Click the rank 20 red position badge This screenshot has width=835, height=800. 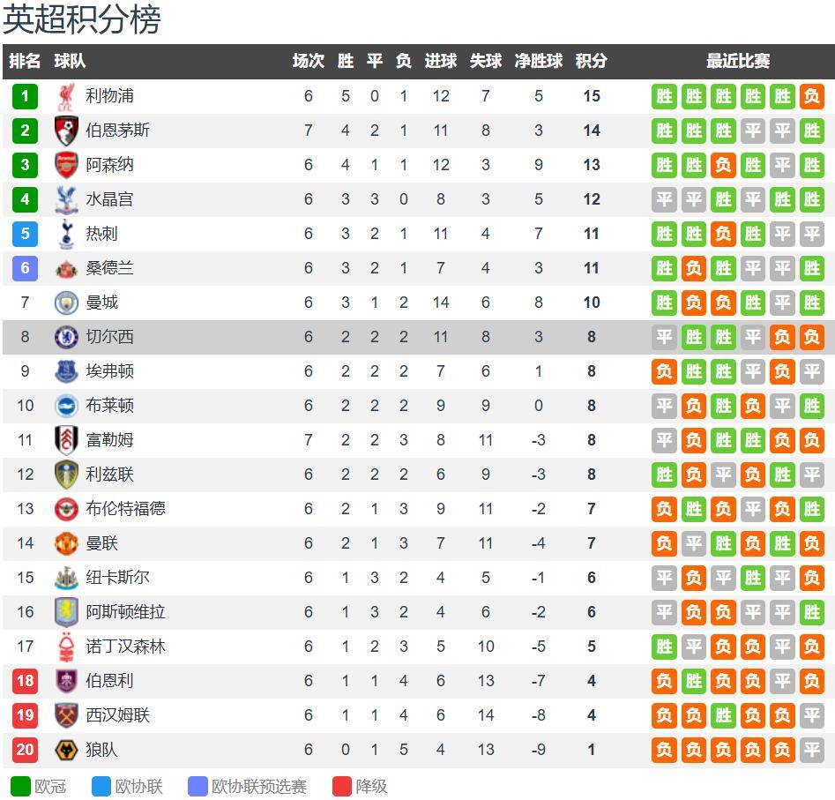(25, 750)
